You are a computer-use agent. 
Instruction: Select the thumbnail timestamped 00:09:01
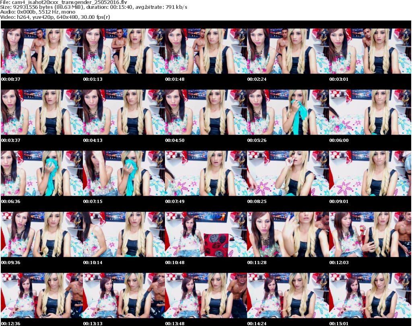[370, 174]
